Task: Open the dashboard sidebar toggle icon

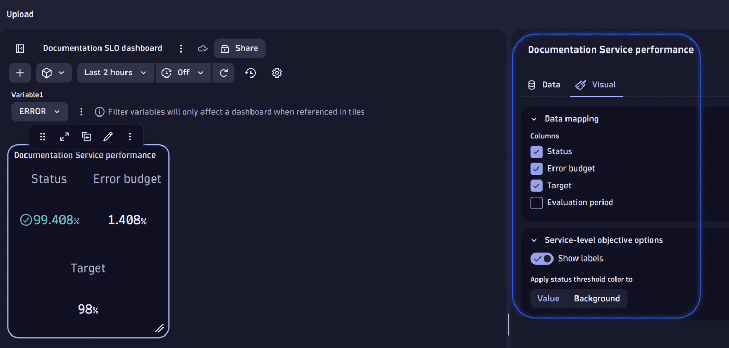Action: click(x=19, y=48)
